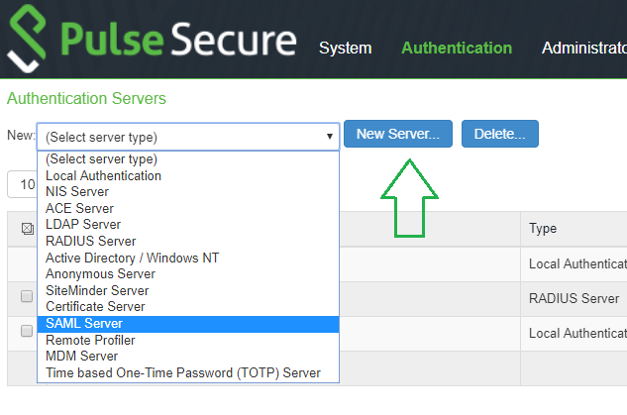Open the server type dropdown arrow
Viewport: 627px width, 415px height.
coord(329,137)
